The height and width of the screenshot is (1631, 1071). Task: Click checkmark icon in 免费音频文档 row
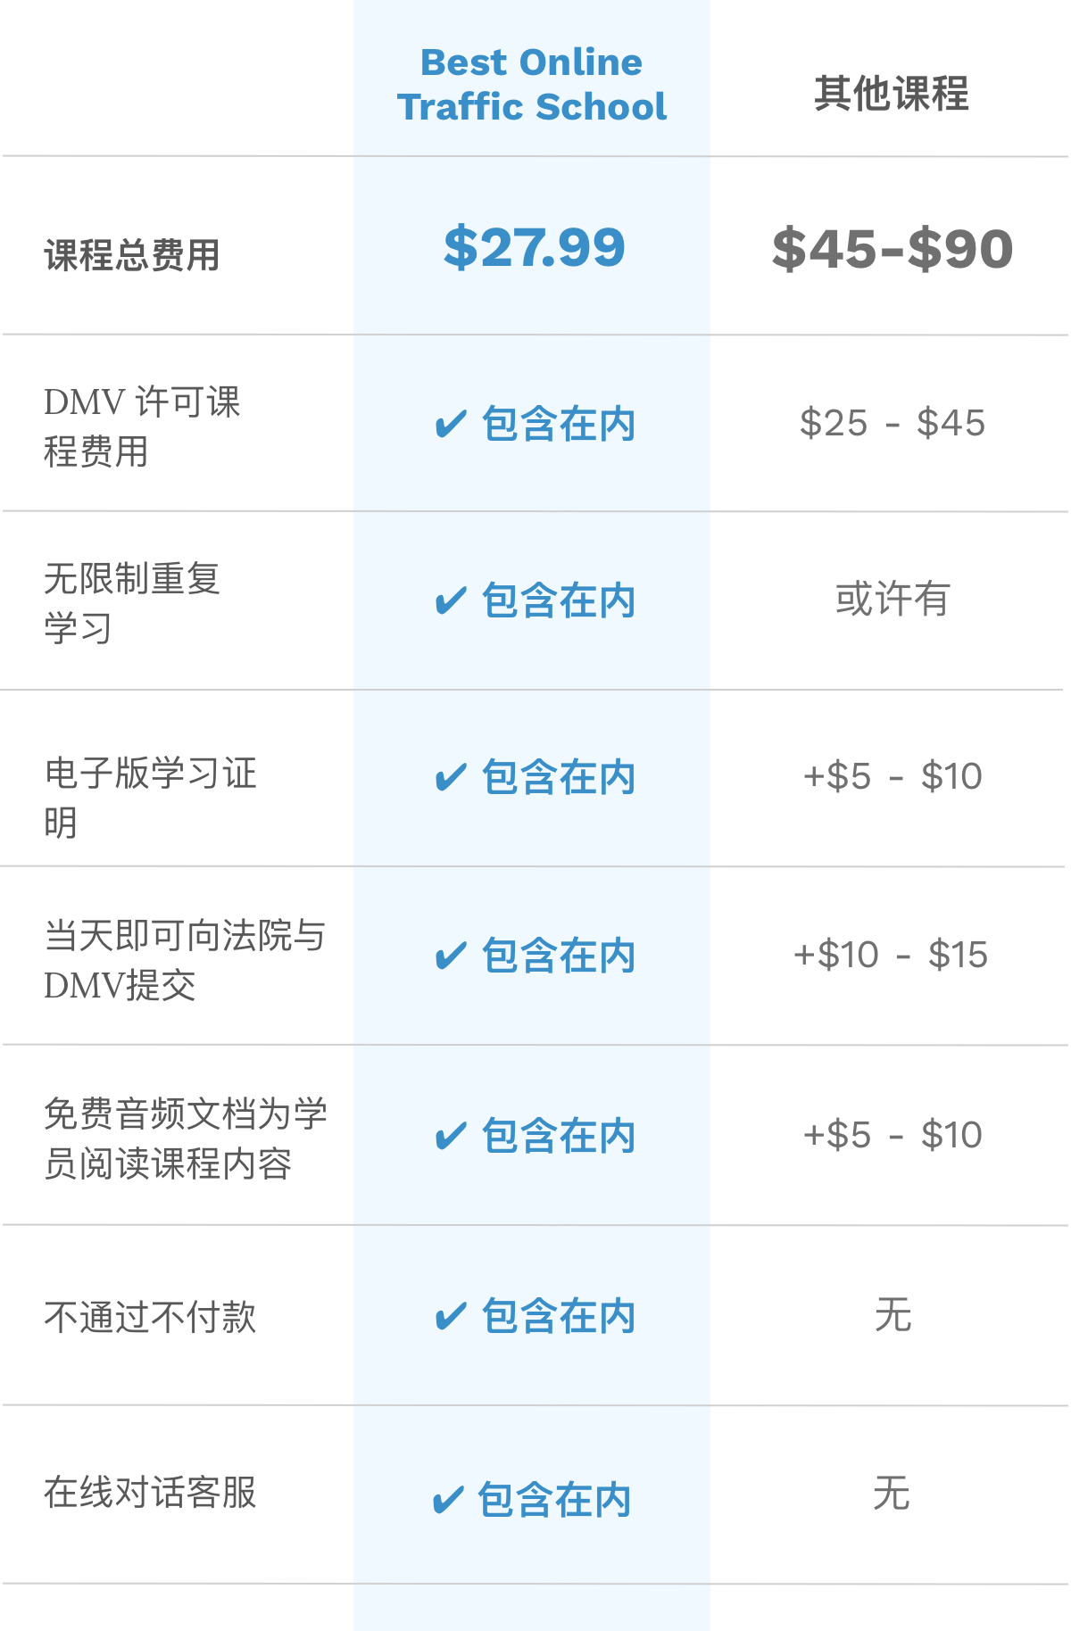[x=451, y=1136]
